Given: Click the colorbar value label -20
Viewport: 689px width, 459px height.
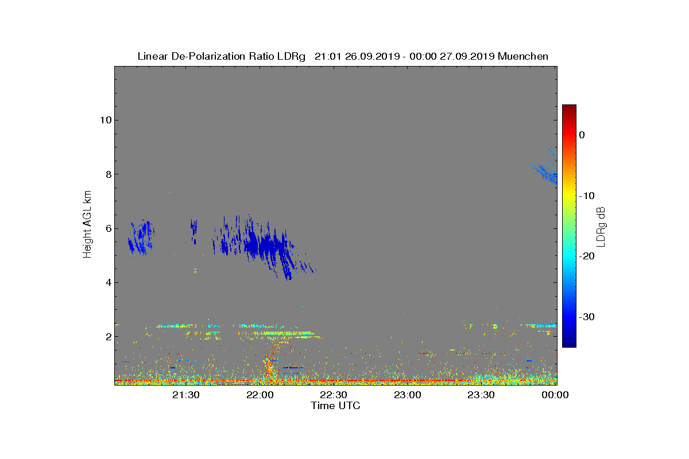Looking at the screenshot, I should tap(587, 256).
